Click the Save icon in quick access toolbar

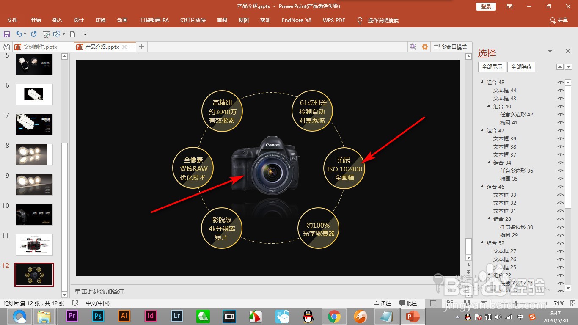point(6,34)
